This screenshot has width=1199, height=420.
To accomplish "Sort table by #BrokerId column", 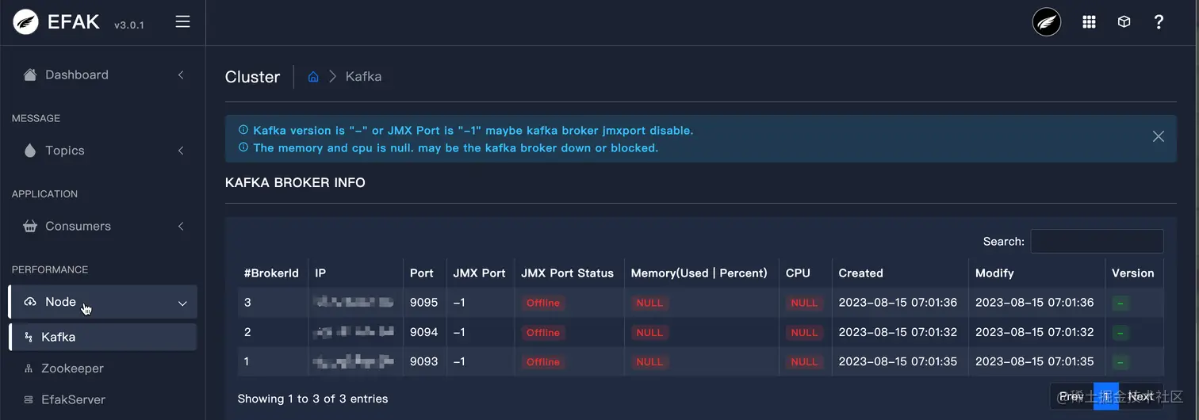I will (x=271, y=273).
